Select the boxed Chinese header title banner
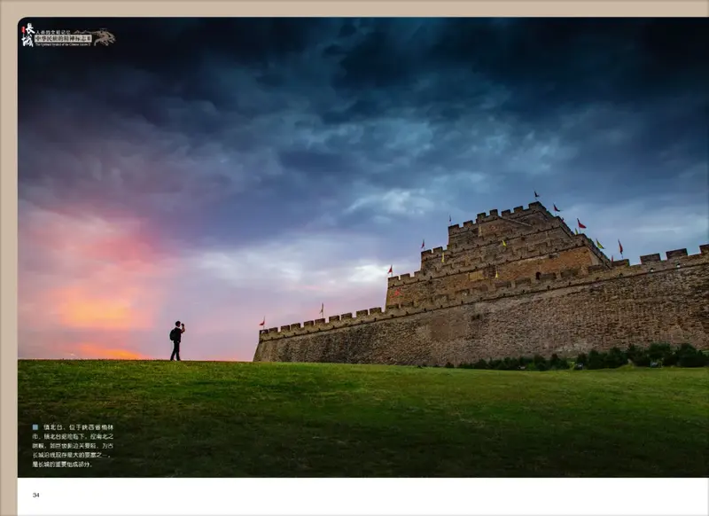The height and width of the screenshot is (516, 709). (x=63, y=38)
